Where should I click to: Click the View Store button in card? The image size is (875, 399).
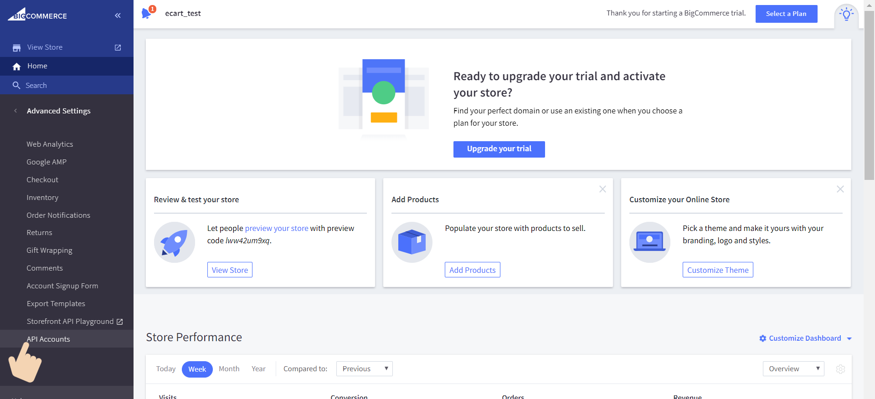230,270
